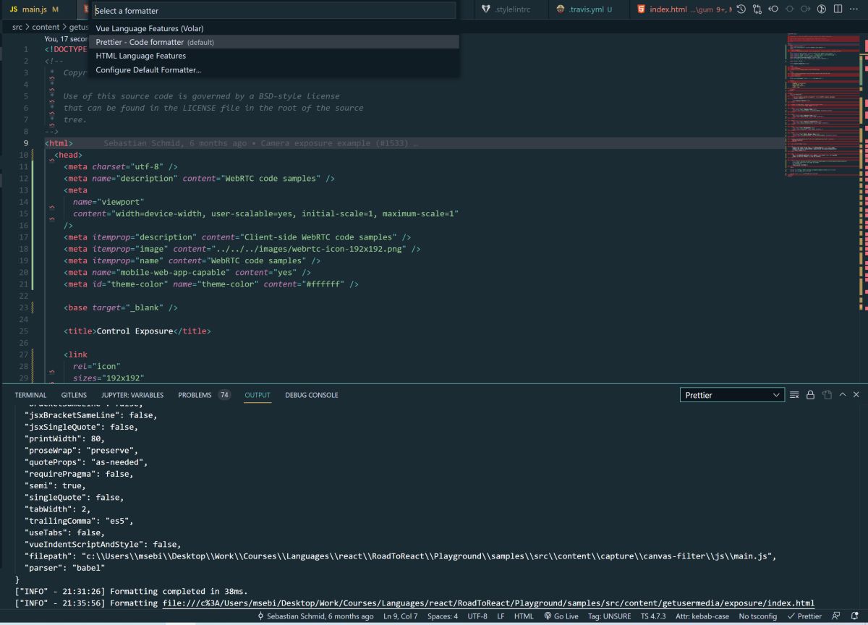
Task: Click the content breadcrumb segment
Action: (x=46, y=27)
